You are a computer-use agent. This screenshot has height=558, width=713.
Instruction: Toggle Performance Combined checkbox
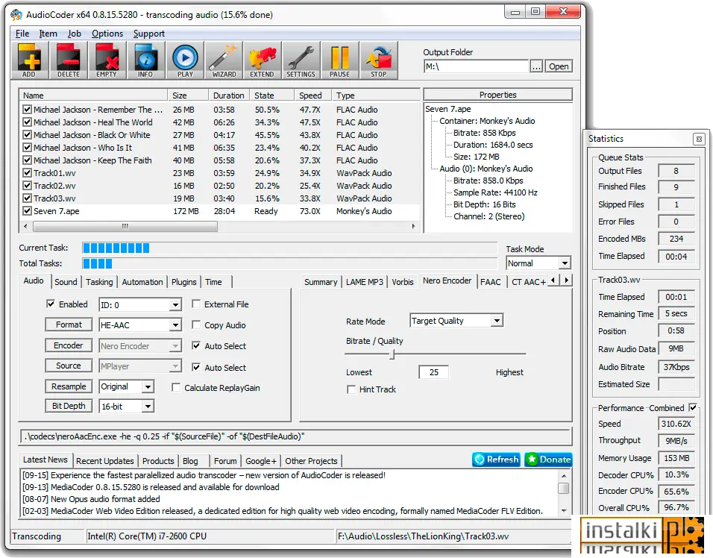[693, 407]
